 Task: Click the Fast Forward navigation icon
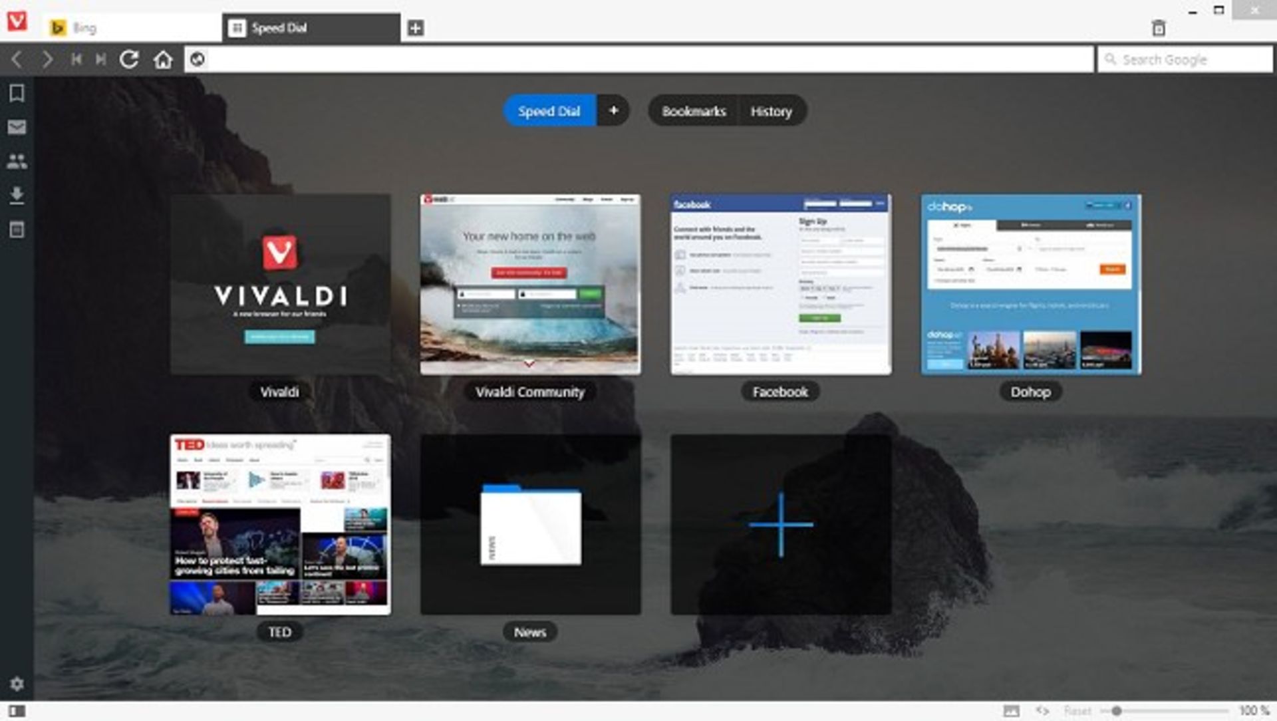pos(100,59)
